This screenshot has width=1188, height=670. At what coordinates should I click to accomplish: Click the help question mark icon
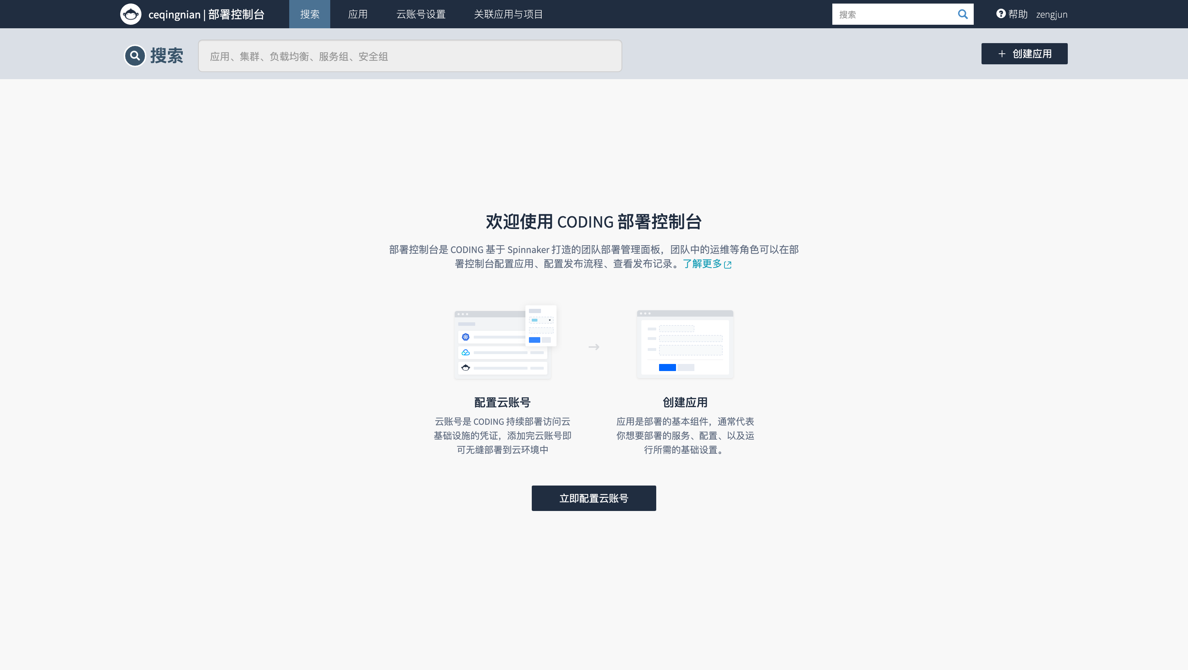tap(1000, 14)
